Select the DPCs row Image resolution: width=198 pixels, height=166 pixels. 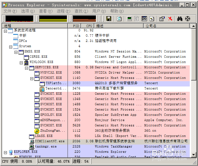(x=96, y=41)
